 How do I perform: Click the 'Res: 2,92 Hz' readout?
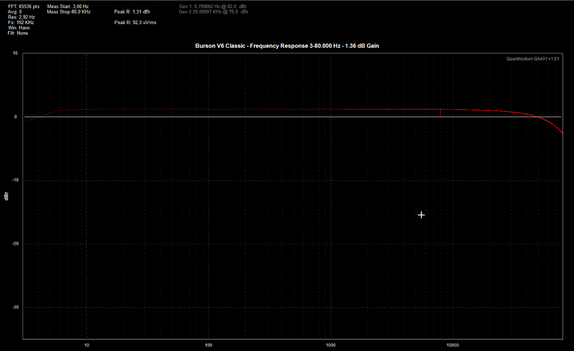(22, 17)
